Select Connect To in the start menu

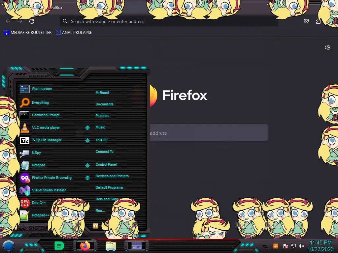pyautogui.click(x=105, y=152)
